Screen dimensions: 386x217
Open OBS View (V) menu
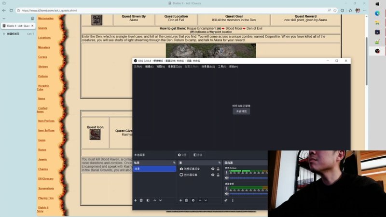161,67
